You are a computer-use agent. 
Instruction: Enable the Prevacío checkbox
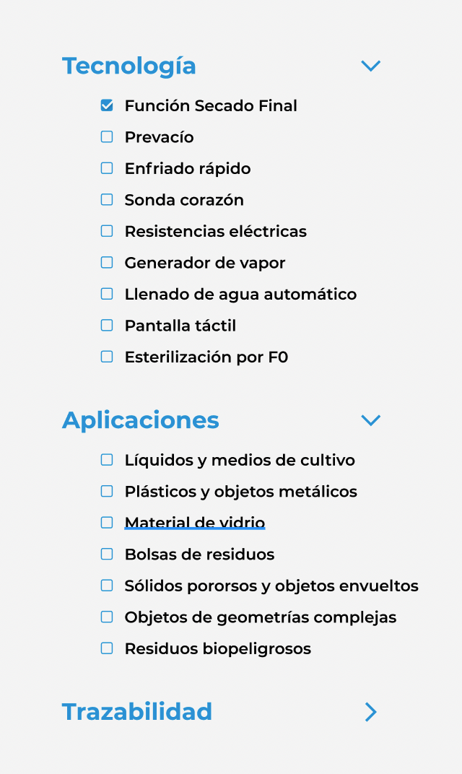(107, 136)
